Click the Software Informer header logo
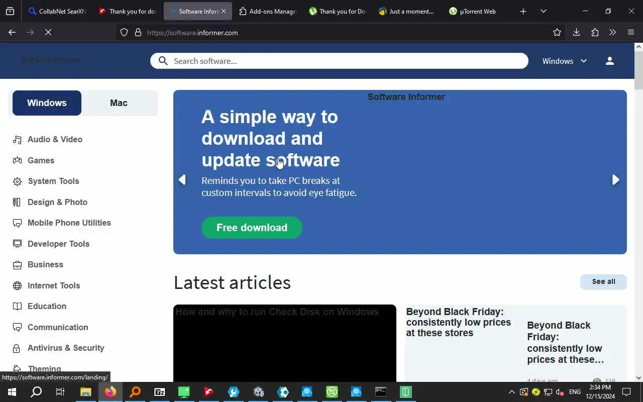The image size is (643, 402). click(x=50, y=60)
